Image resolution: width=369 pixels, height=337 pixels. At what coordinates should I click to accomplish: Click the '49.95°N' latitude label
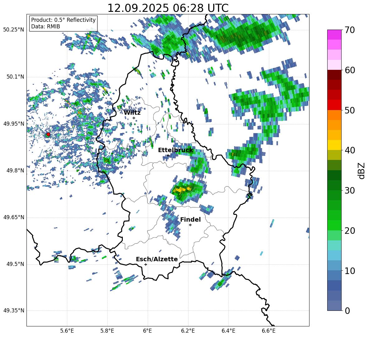14,123
